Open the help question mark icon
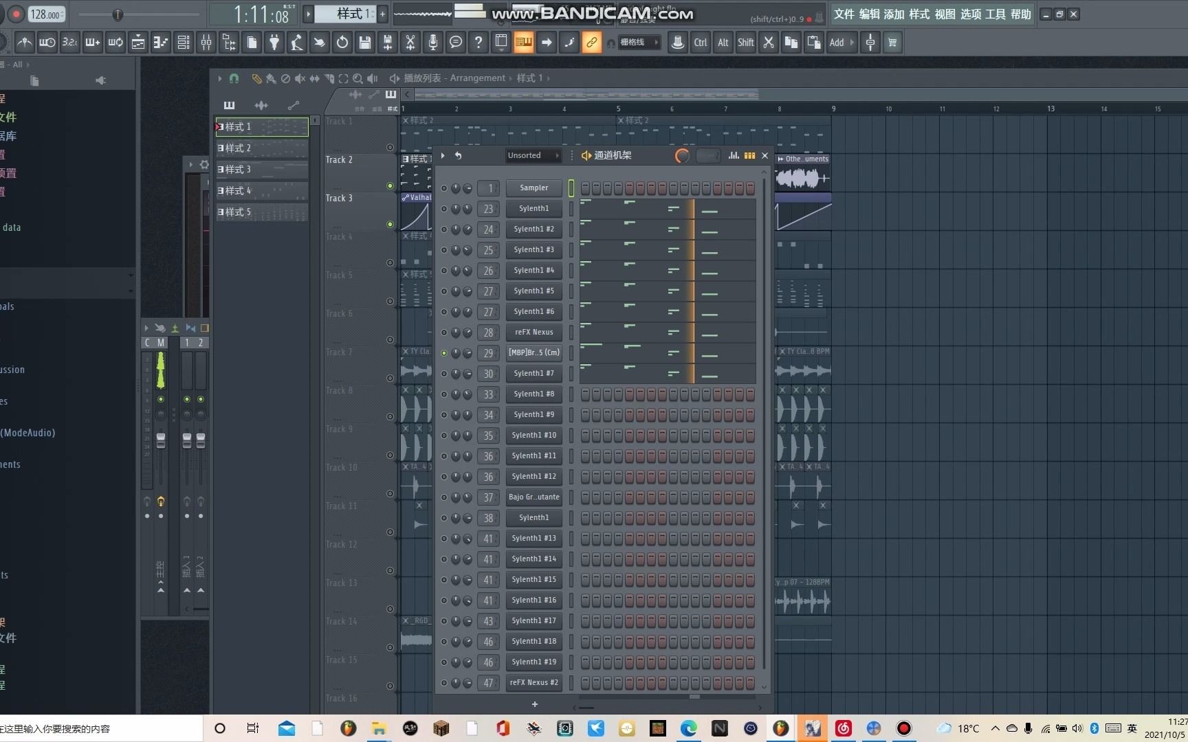Viewport: 1188px width, 742px height. 478,43
